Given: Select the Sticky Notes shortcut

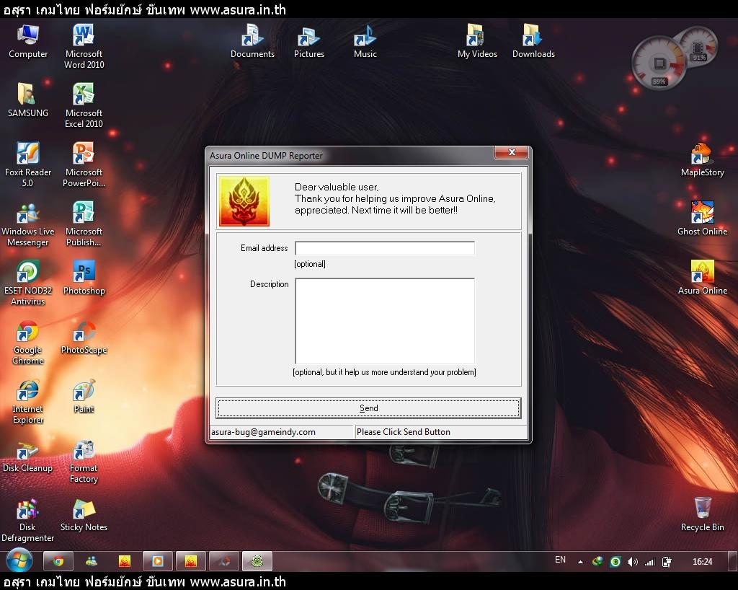Looking at the screenshot, I should (84, 515).
